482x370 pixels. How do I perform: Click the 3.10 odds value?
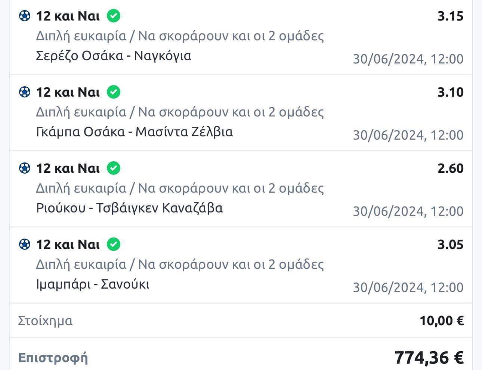point(450,92)
